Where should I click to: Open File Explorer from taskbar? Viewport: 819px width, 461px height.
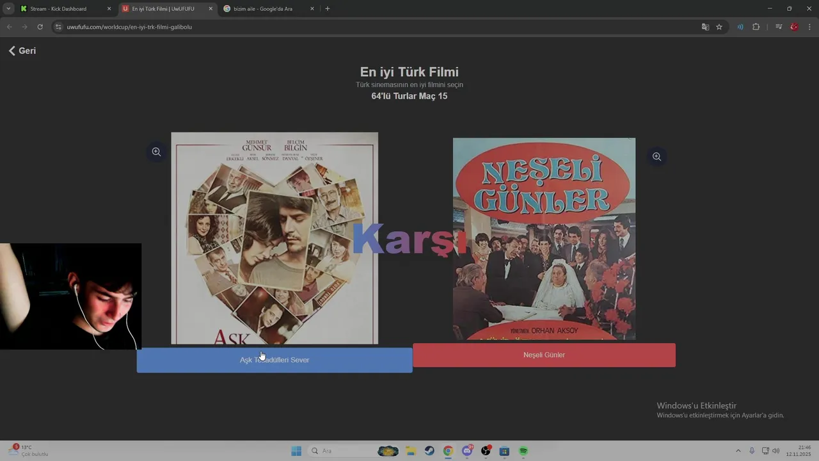point(411,451)
